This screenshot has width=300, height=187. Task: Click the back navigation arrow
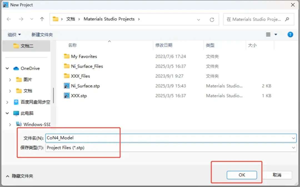pyautogui.click(x=9, y=19)
